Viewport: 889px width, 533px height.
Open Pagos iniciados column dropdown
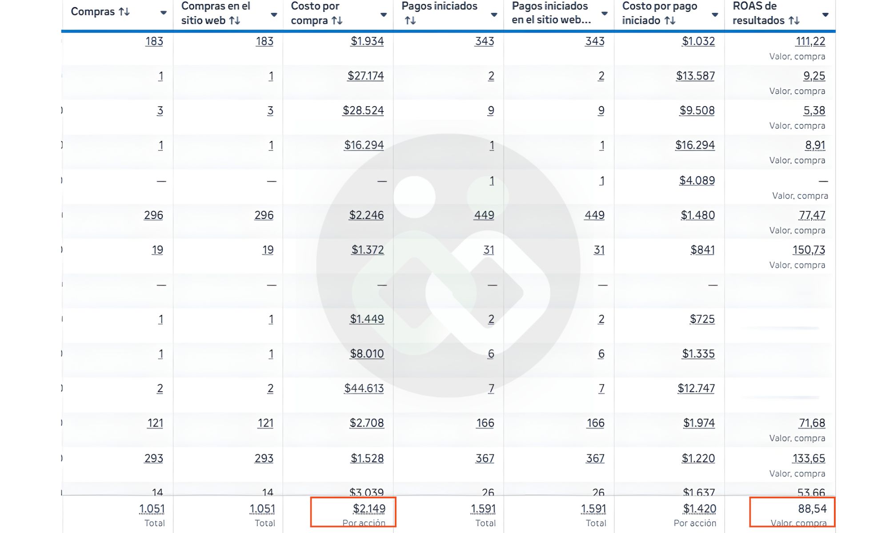494,15
